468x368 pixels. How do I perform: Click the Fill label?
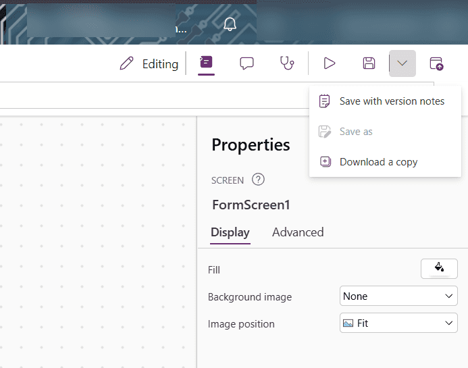[214, 270]
